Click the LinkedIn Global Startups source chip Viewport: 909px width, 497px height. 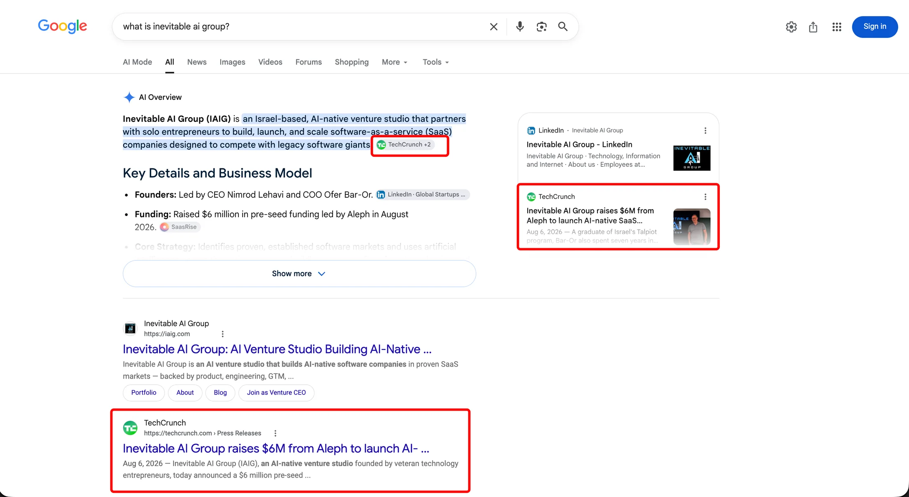[x=423, y=194]
